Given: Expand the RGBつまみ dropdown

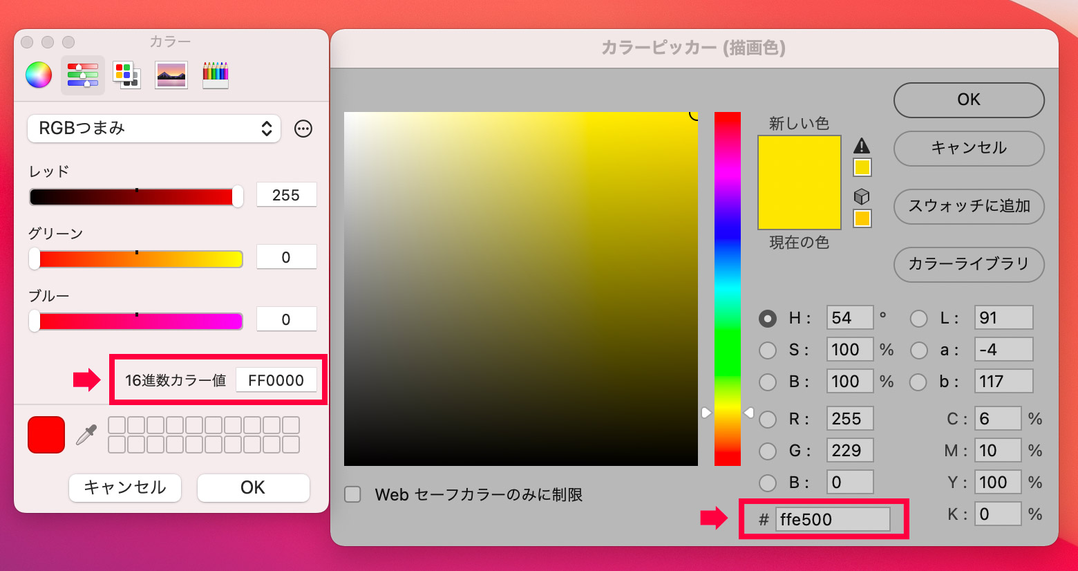Looking at the screenshot, I should [154, 129].
